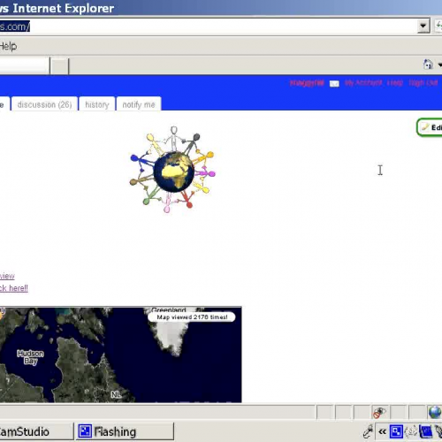Viewport: 442px width, 442px height.
Task: Click the grey recycle-arrows tray icon
Action: 411,432
